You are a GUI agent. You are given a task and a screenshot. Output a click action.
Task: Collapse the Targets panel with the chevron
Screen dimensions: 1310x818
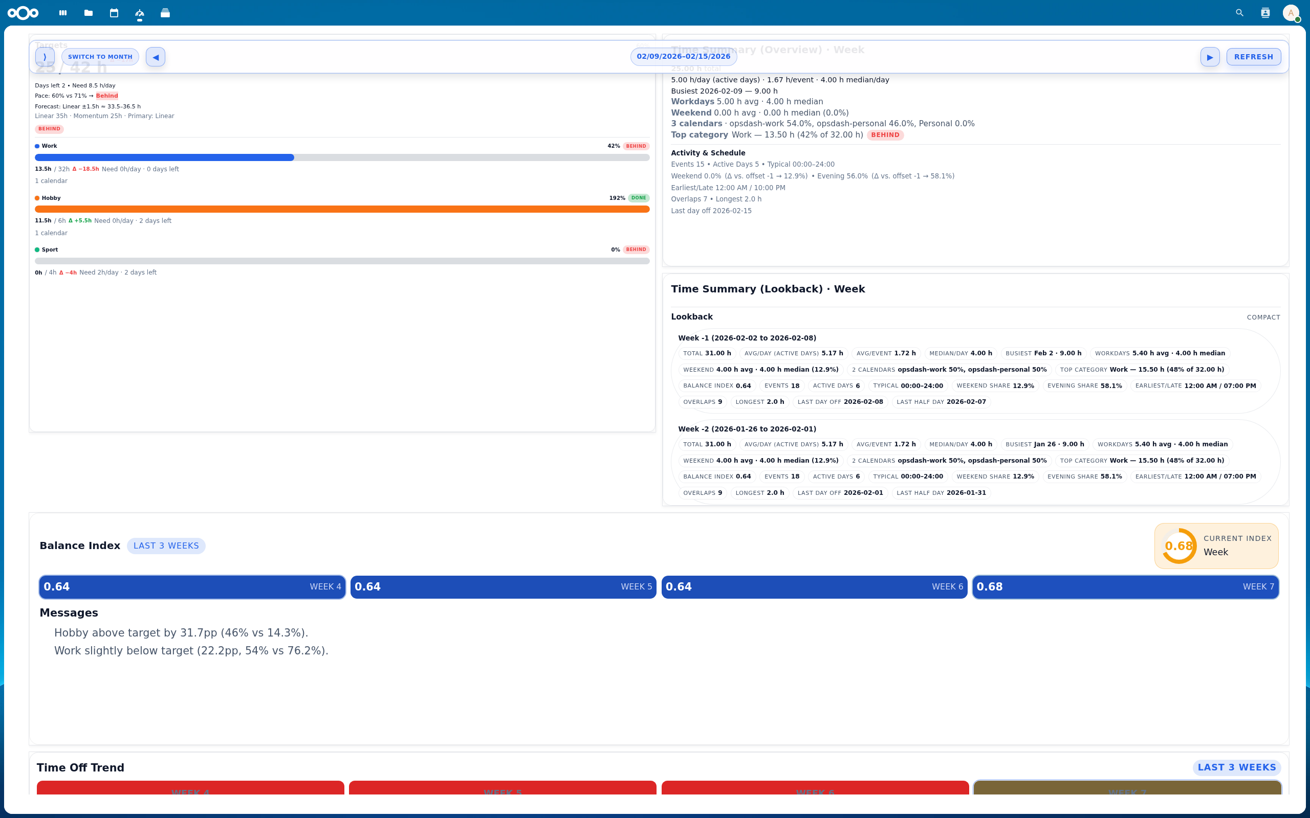pyautogui.click(x=45, y=56)
